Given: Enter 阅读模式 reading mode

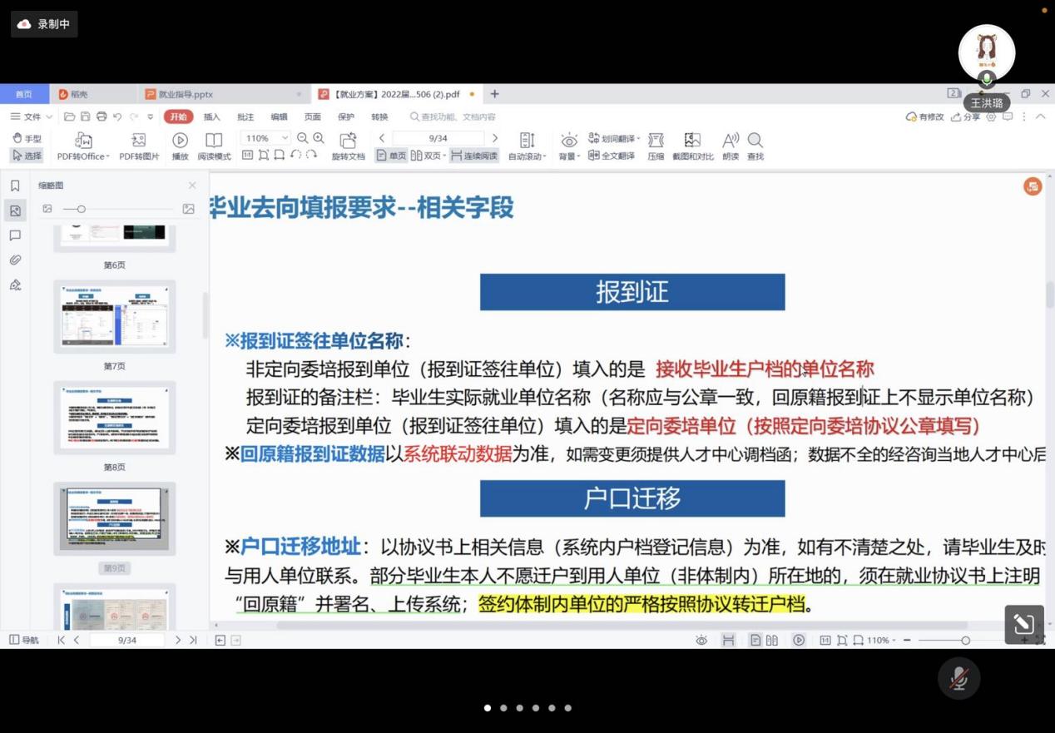Looking at the screenshot, I should (214, 146).
